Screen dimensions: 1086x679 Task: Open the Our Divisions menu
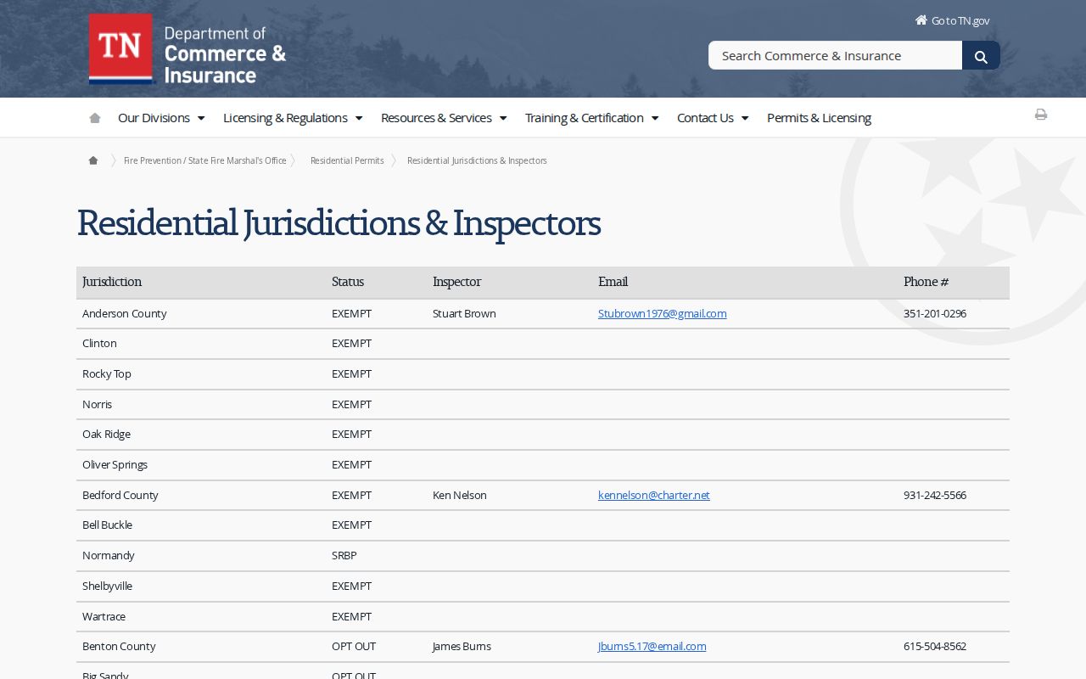154,118
